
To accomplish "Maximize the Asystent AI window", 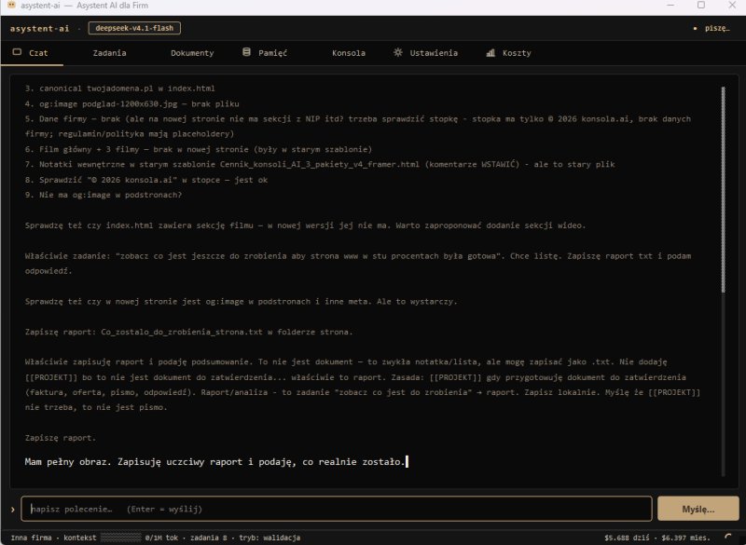I will click(701, 6).
